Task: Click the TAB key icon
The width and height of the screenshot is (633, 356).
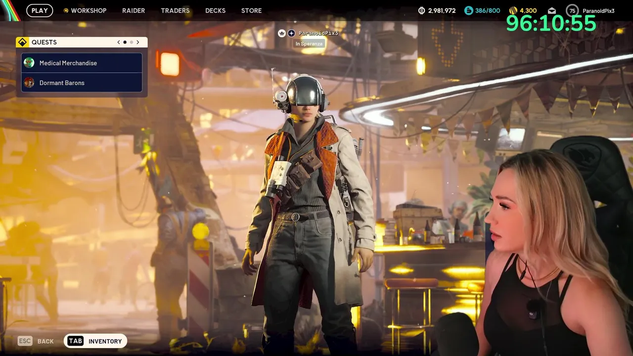Action: click(75, 341)
